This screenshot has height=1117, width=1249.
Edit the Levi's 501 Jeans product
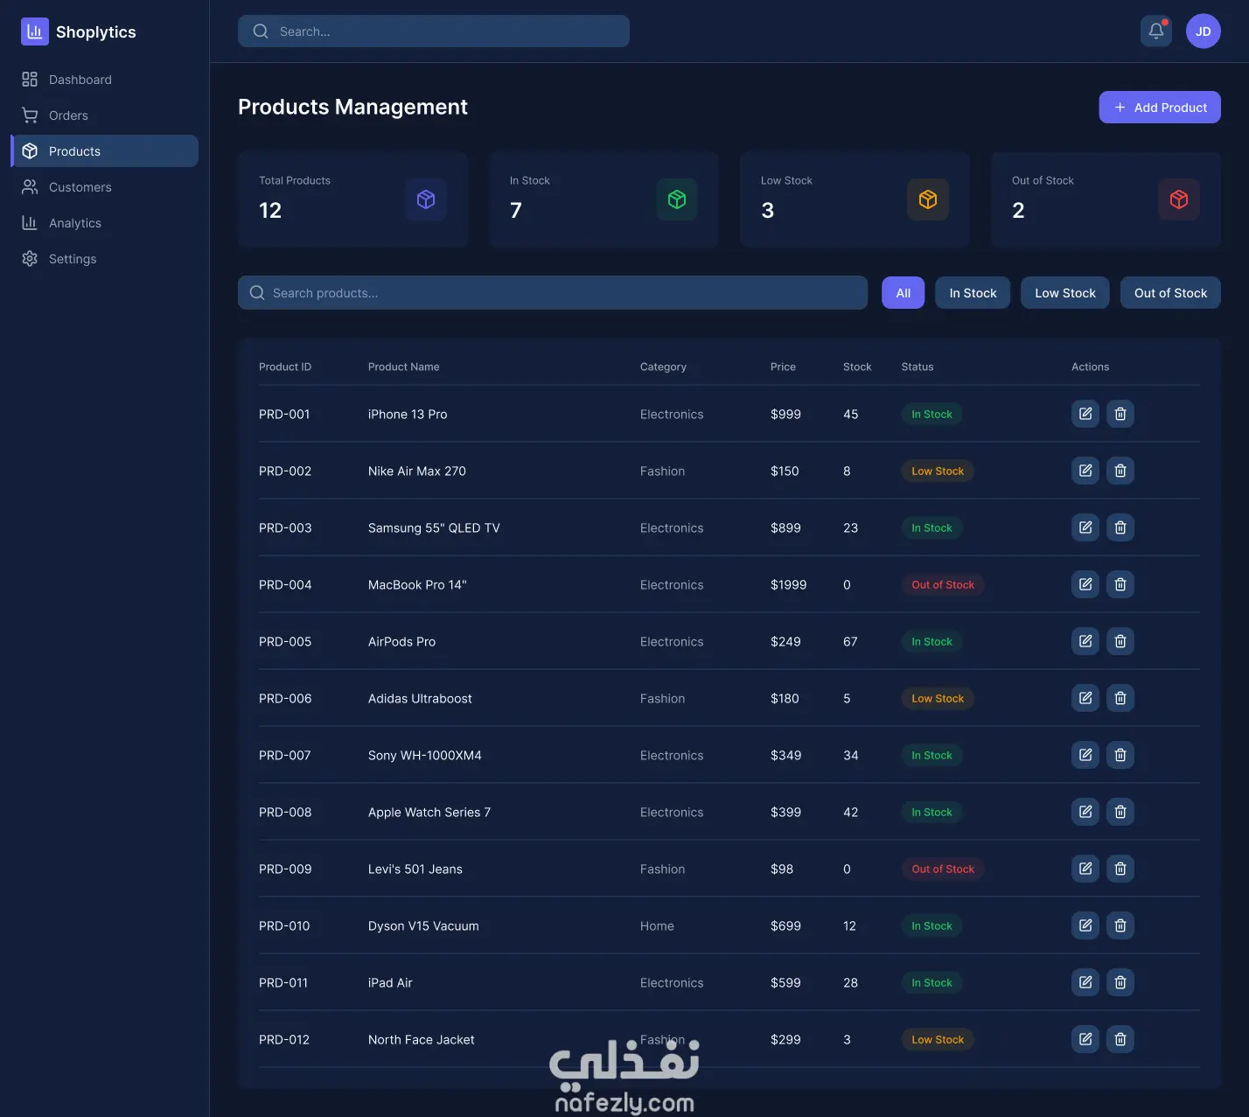[1085, 869]
